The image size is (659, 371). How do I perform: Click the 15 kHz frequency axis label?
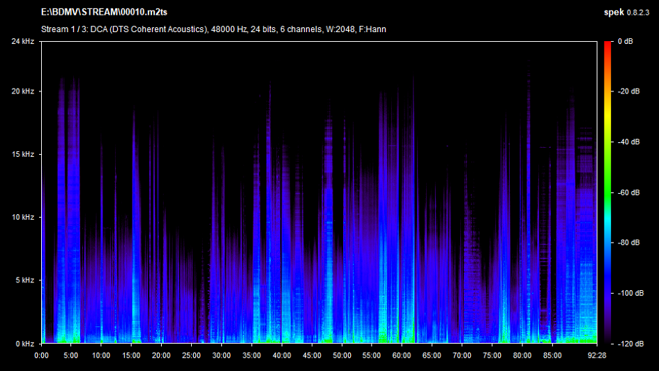tap(23, 154)
